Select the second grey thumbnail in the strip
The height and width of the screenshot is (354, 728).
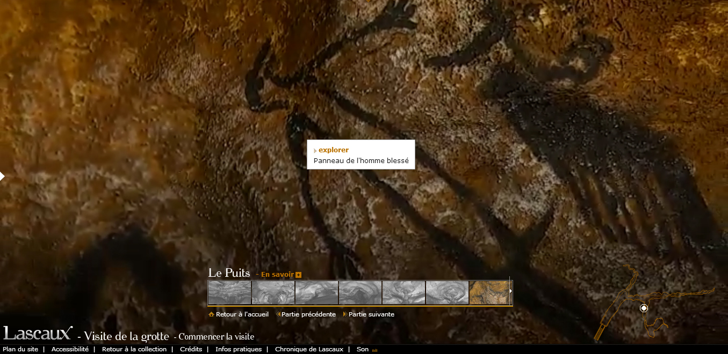click(x=273, y=292)
